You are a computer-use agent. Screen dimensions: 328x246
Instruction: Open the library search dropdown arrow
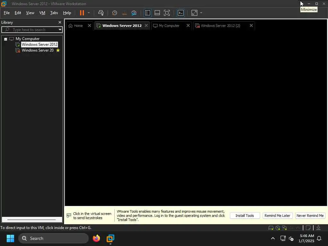click(60, 29)
